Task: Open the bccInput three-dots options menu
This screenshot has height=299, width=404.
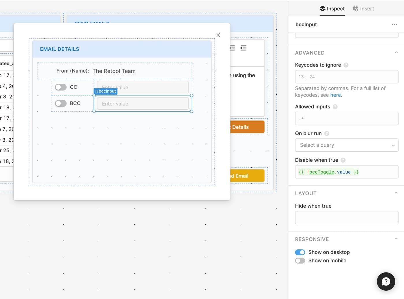Action: 394,25
